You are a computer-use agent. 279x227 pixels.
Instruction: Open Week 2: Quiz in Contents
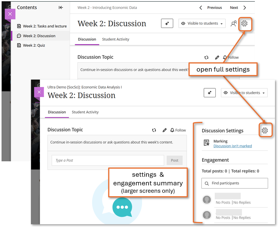click(34, 45)
